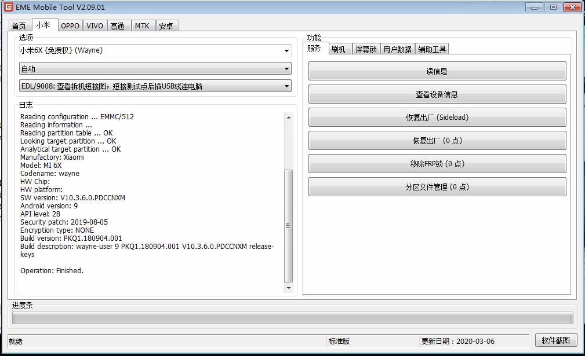Click the 读信息 button
Image resolution: width=585 pixels, height=356 pixels.
pyautogui.click(x=437, y=71)
